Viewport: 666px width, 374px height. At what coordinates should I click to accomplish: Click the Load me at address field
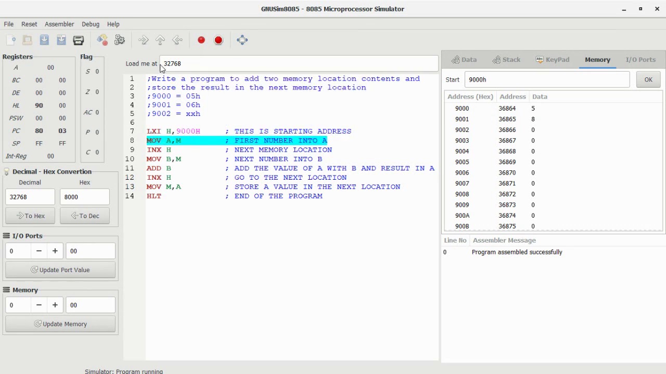tap(299, 63)
